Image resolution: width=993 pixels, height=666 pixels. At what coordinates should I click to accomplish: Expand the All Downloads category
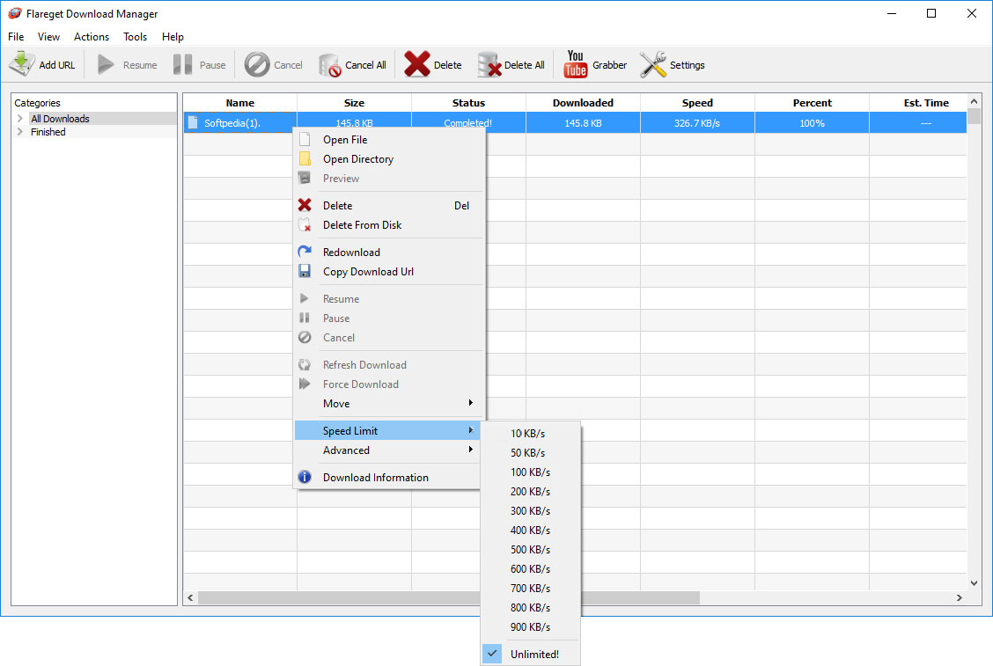(19, 119)
